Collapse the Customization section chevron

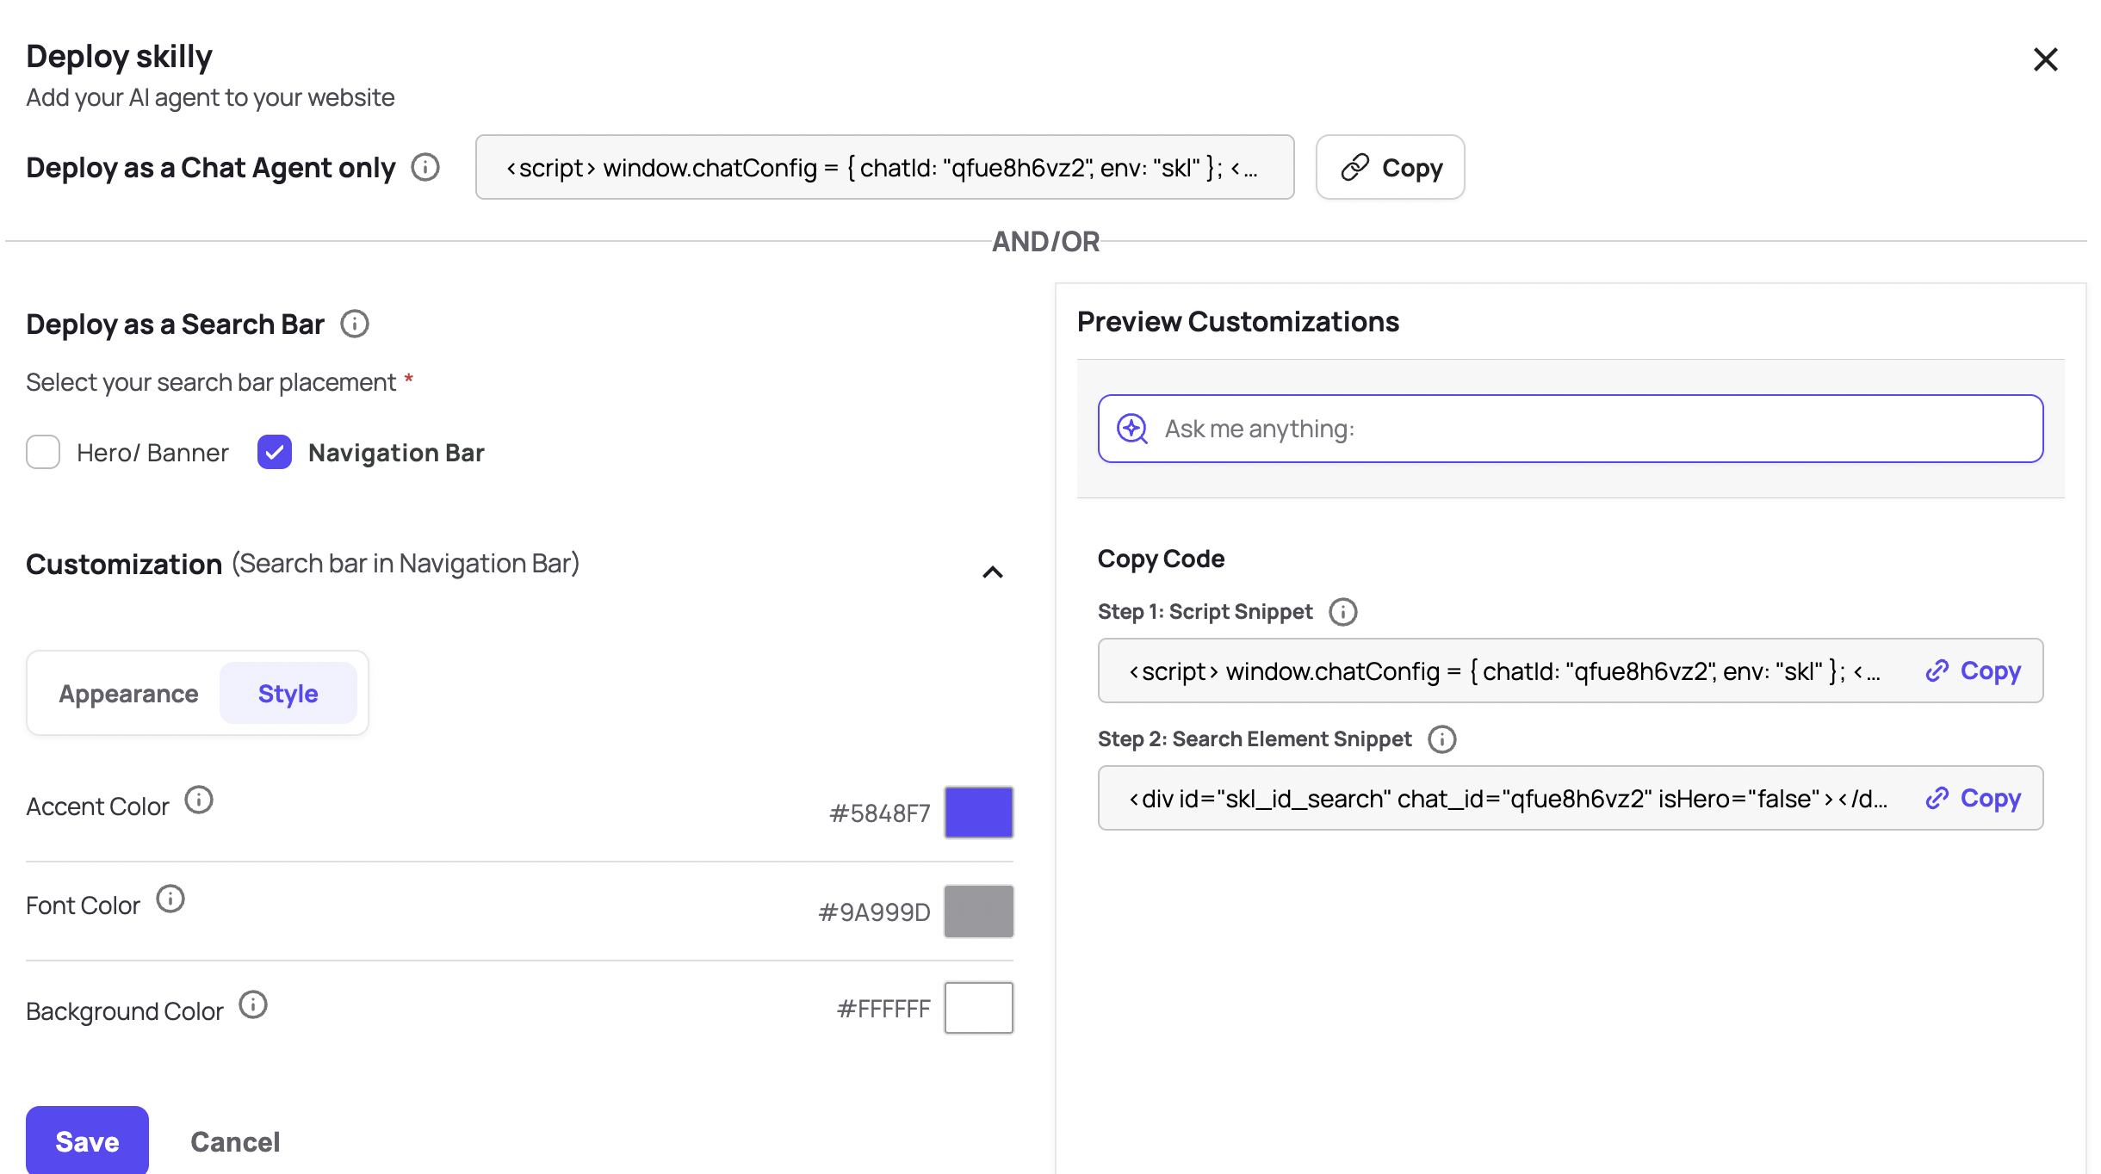click(993, 572)
